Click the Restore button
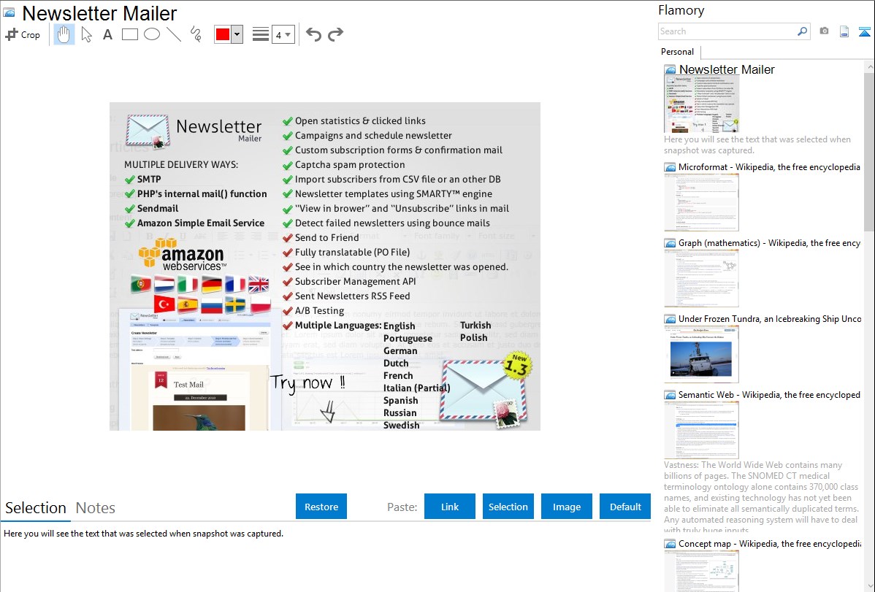The height and width of the screenshot is (592, 875). click(x=321, y=507)
